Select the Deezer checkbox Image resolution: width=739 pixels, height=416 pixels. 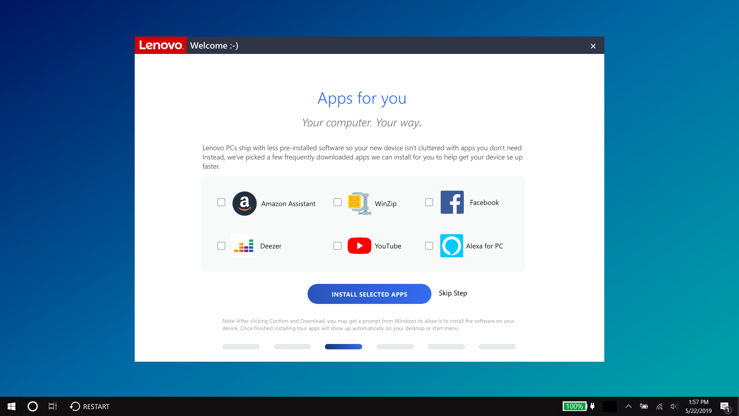[221, 246]
